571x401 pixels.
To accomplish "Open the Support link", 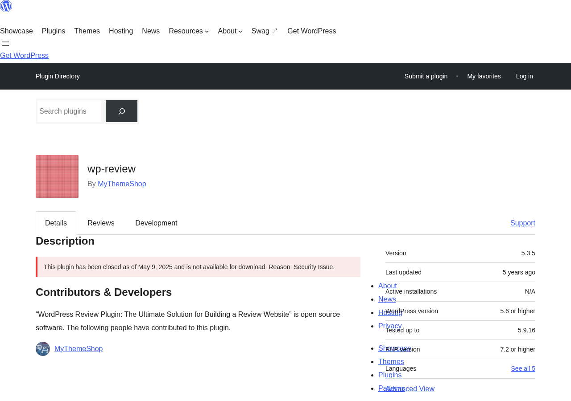I will [523, 223].
